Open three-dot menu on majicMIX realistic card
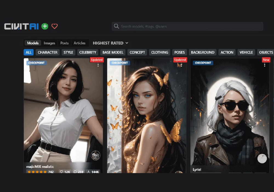Viewport: 274px width, 192px height. pos(98,65)
